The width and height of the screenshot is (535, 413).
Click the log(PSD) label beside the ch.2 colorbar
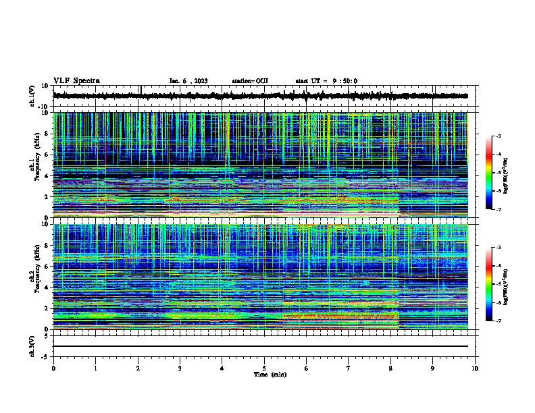click(x=506, y=287)
